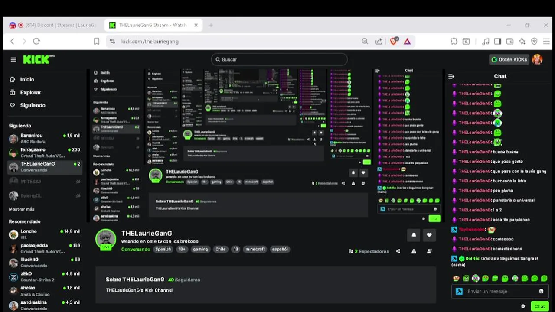Open the Brave playlist music note icon
Screen dimensions: 555x312
tap(486, 41)
